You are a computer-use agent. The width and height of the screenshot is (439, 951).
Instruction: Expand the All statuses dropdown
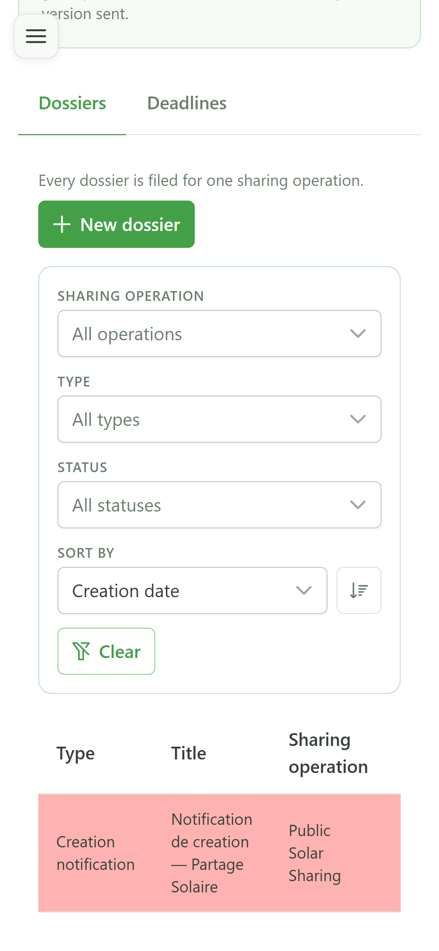click(219, 505)
